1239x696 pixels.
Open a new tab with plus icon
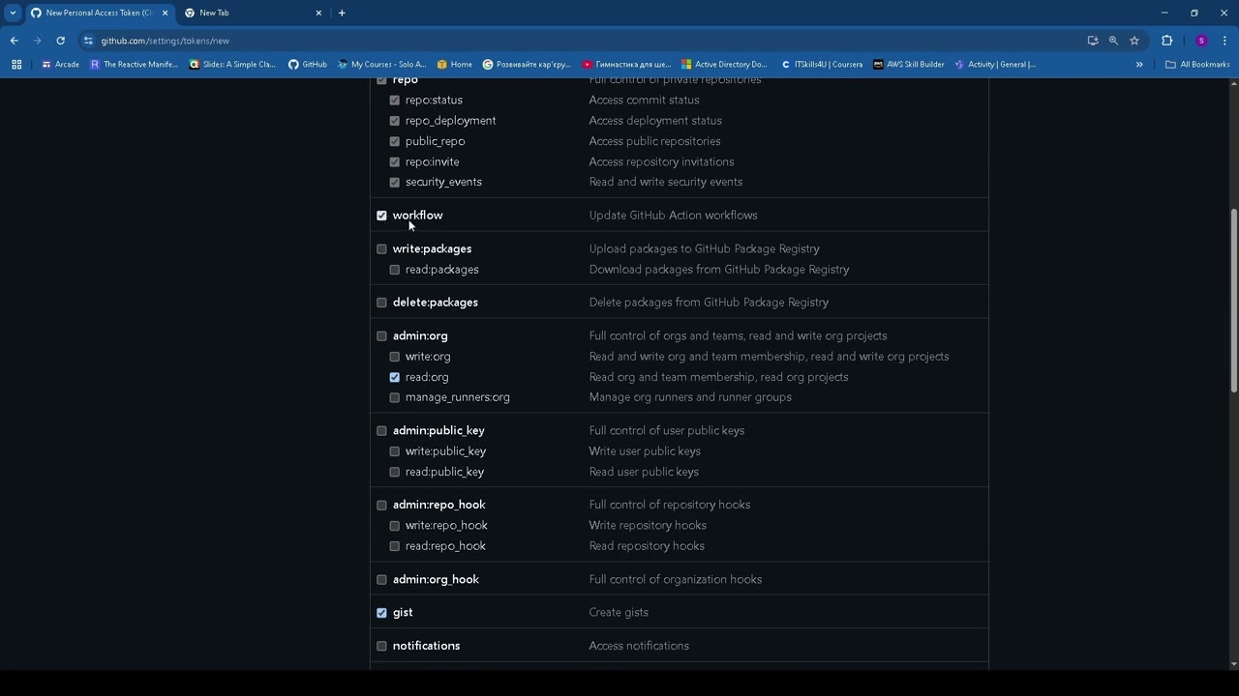click(x=342, y=13)
